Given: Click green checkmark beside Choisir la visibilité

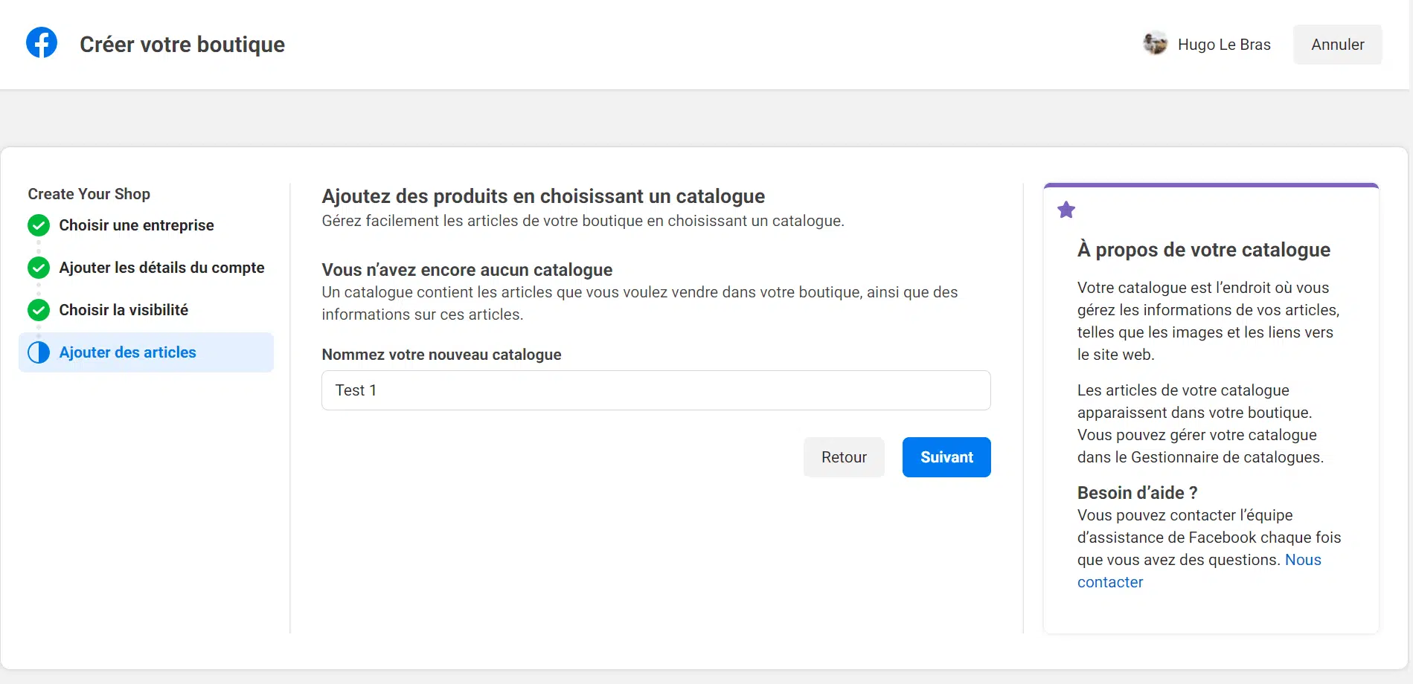Looking at the screenshot, I should pyautogui.click(x=39, y=310).
